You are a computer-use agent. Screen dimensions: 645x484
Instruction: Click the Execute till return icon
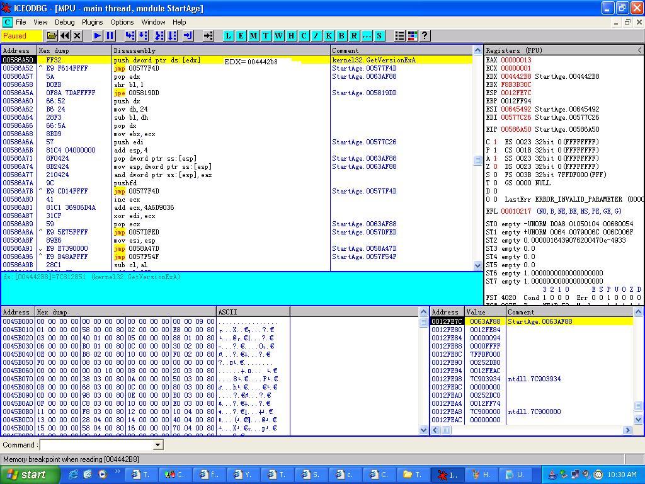click(x=188, y=36)
